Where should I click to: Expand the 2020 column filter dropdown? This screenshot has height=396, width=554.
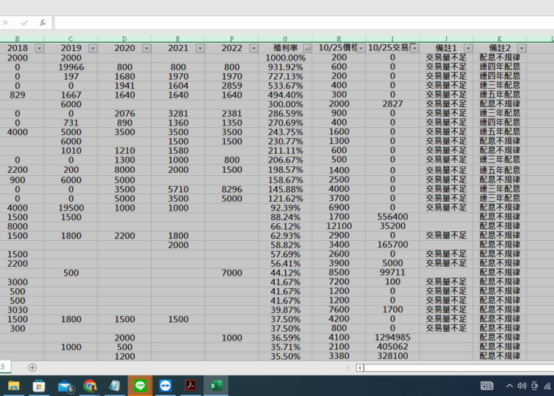[146, 48]
